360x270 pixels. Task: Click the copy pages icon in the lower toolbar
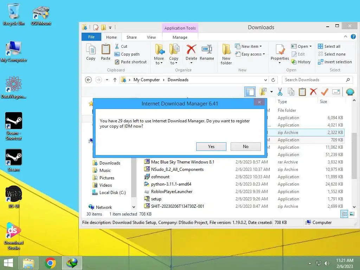291,92
